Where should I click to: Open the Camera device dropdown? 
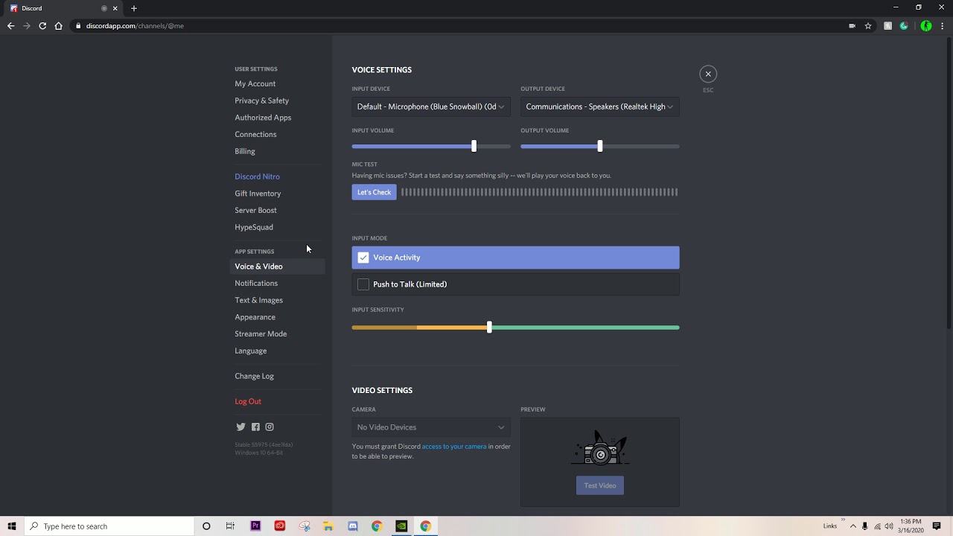click(431, 427)
